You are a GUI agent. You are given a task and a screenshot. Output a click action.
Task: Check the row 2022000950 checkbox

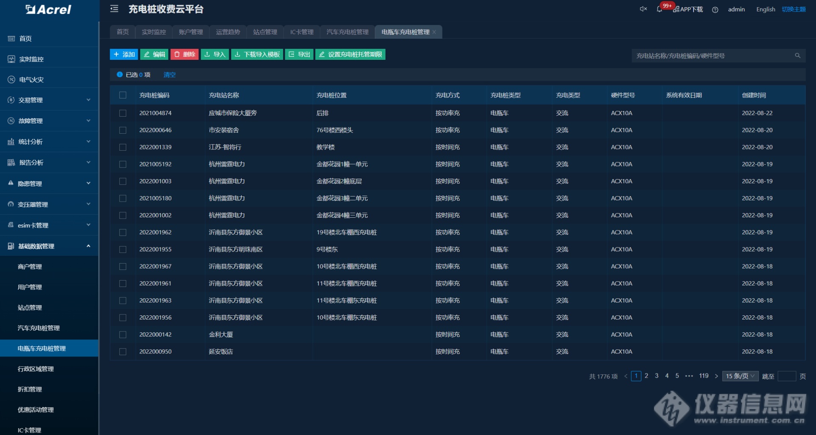(123, 352)
